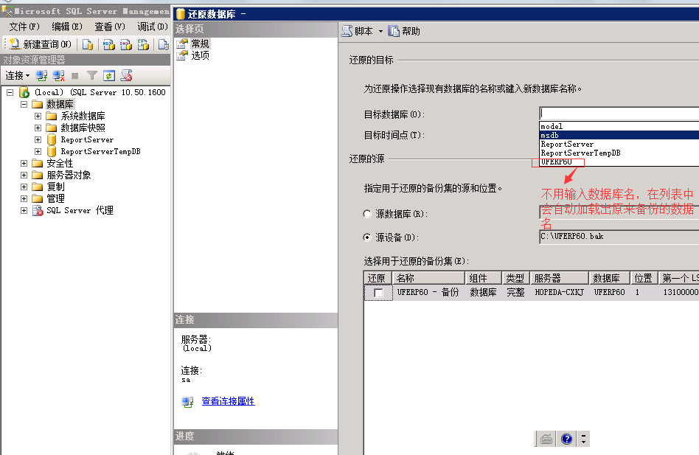Click the SQL Server 代理 agent icon

[38, 210]
